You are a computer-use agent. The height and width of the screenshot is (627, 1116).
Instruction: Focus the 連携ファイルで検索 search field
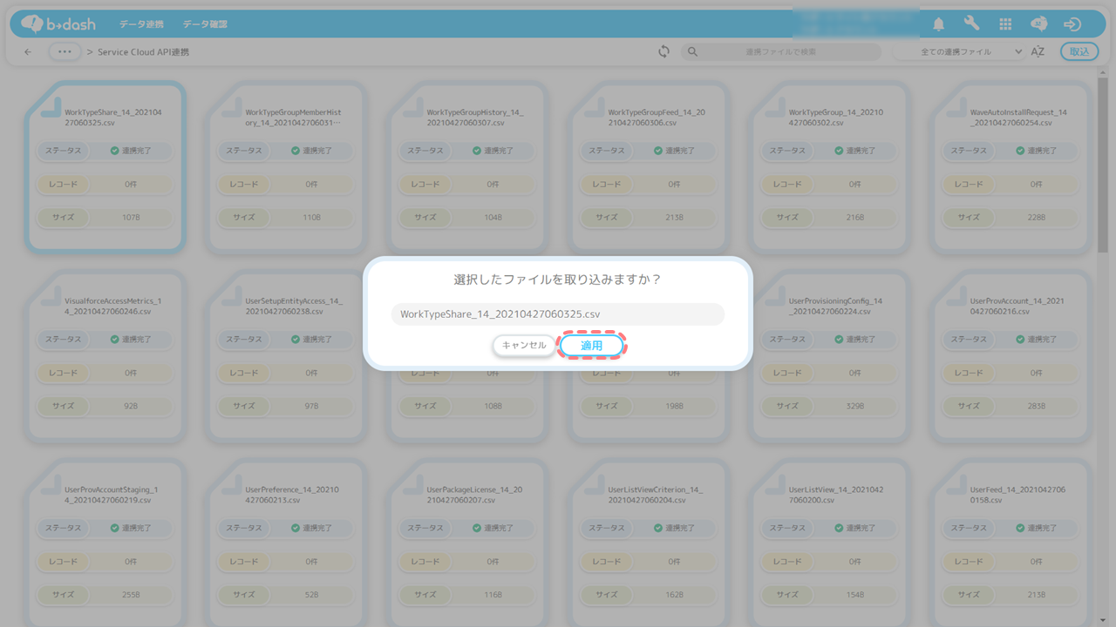tap(780, 52)
